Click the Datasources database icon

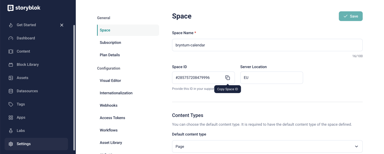[x=11, y=91]
